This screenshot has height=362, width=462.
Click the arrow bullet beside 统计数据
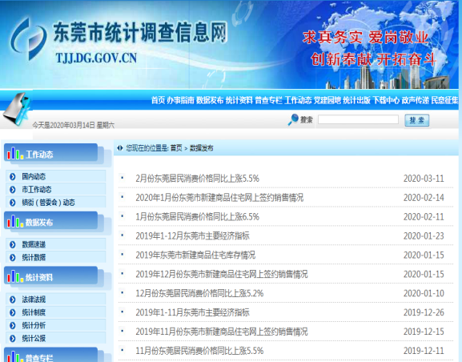tap(12, 257)
